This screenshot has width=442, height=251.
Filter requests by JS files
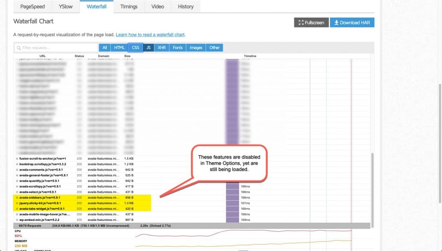tap(148, 47)
